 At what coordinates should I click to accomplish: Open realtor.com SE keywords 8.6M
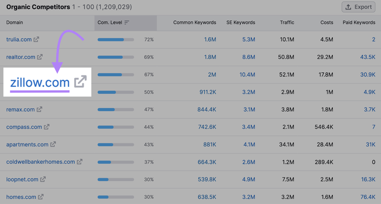point(249,57)
